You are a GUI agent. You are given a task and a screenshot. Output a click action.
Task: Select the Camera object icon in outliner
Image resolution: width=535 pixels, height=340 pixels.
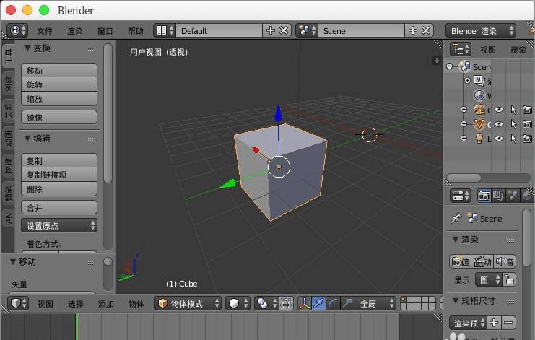(x=479, y=110)
